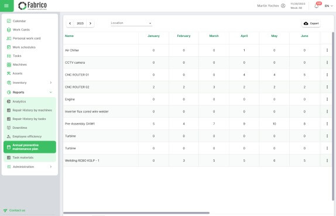The height and width of the screenshot is (216, 336).
Task: Click the Analytics icon
Action: coord(9,101)
